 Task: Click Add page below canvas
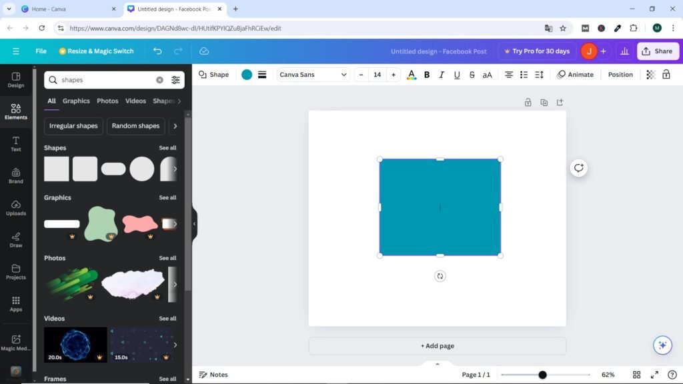click(437, 346)
